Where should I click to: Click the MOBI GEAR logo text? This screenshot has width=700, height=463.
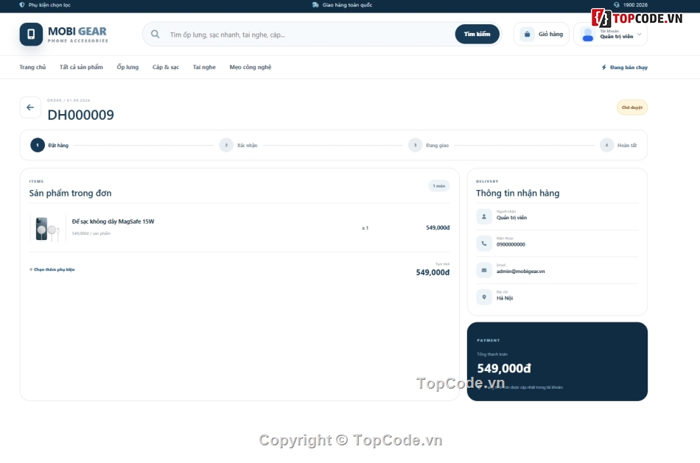[x=77, y=32]
